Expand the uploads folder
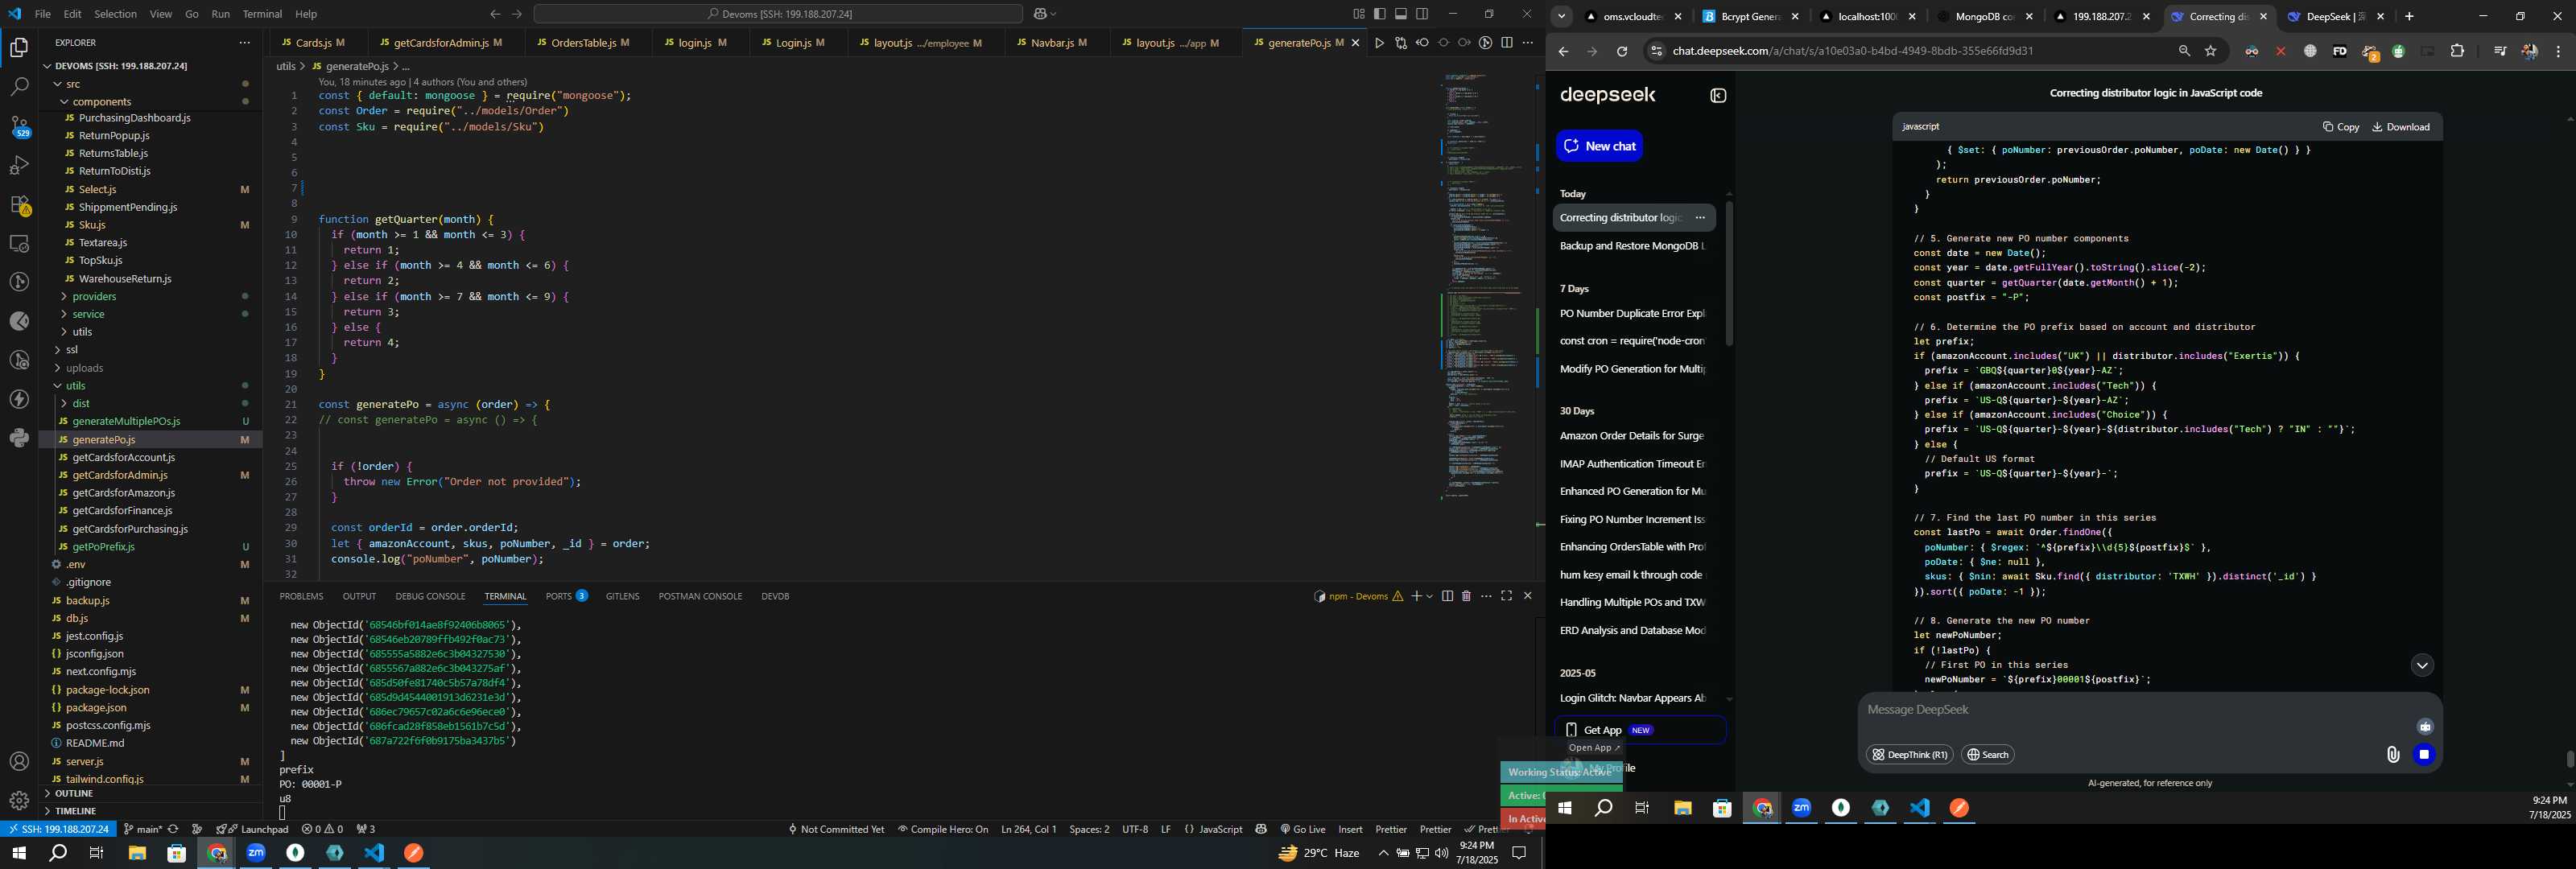The image size is (2576, 869). 85,368
